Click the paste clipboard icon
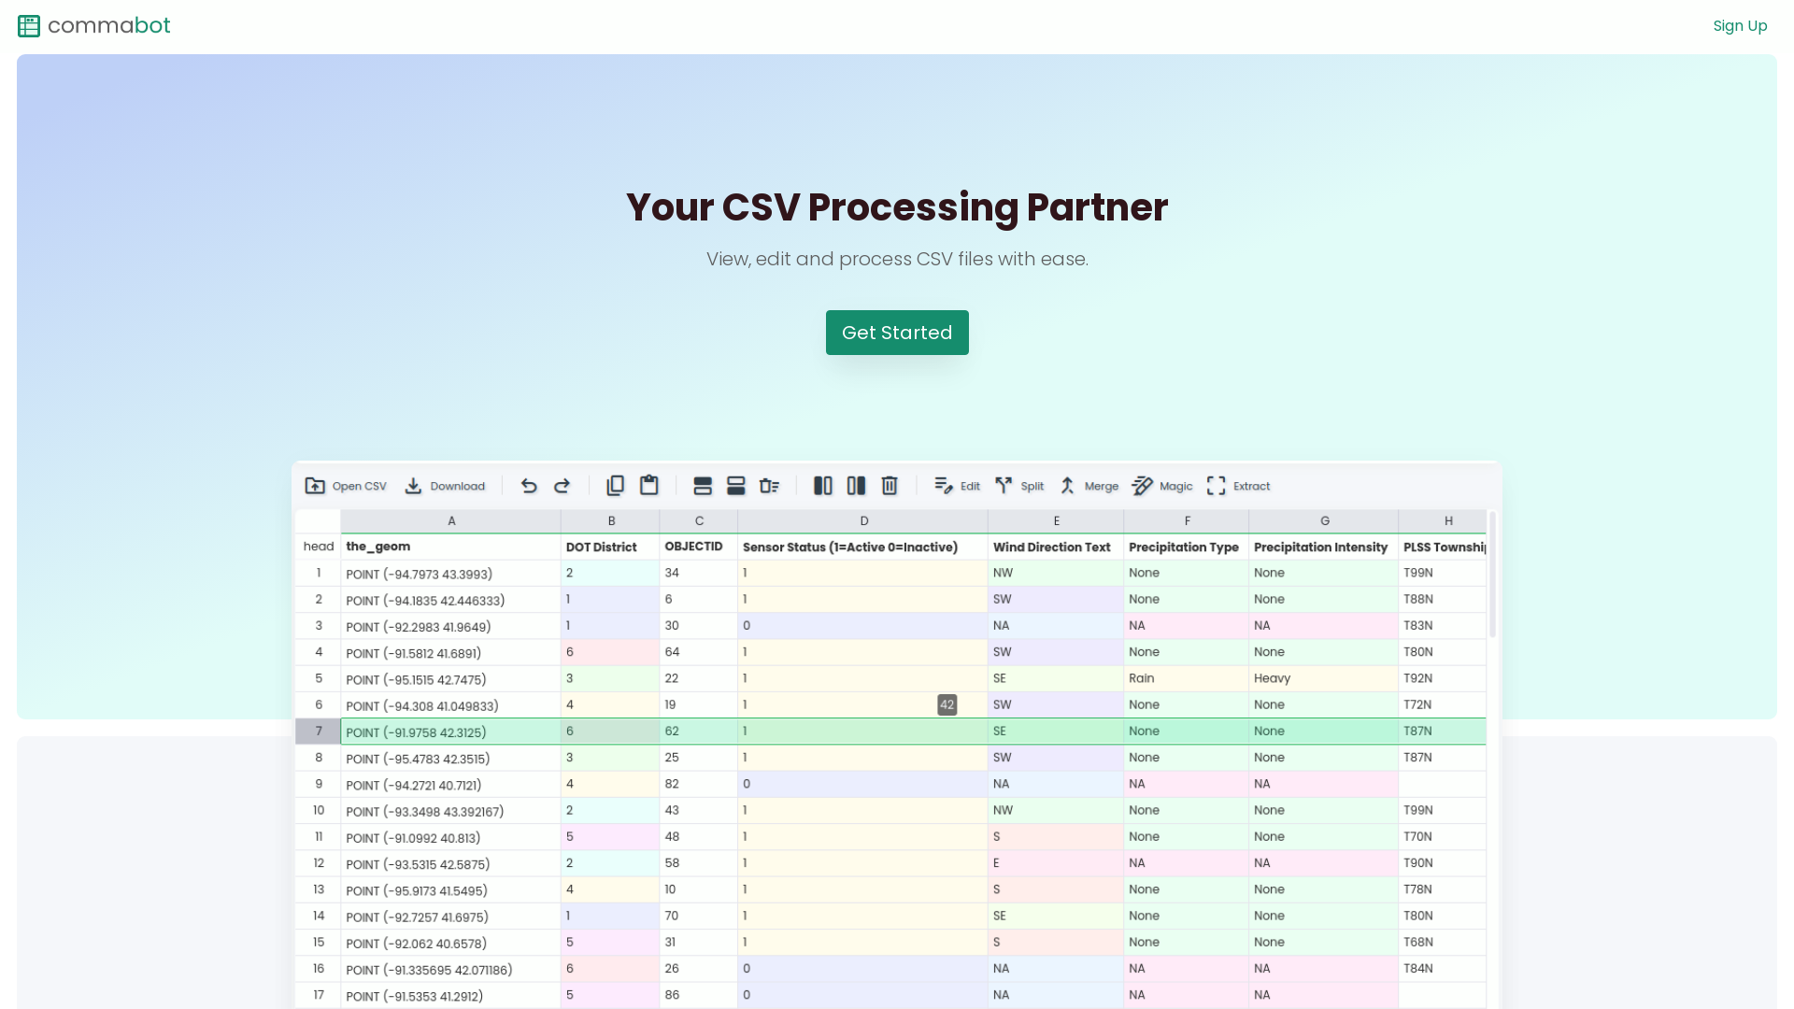 [648, 486]
